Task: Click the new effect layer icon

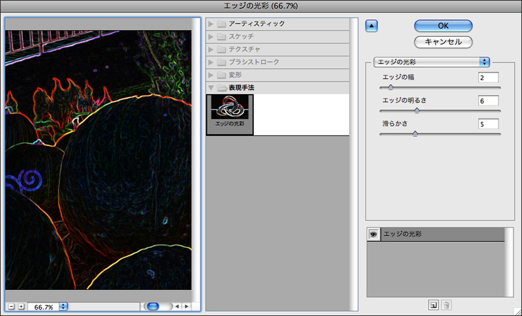Action: click(433, 305)
